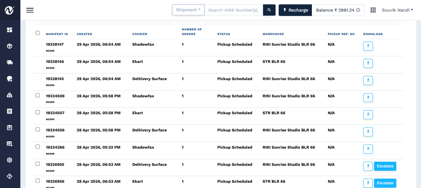Open the Shipments truck icon in sidebar
421x188 pixels.
point(9,62)
